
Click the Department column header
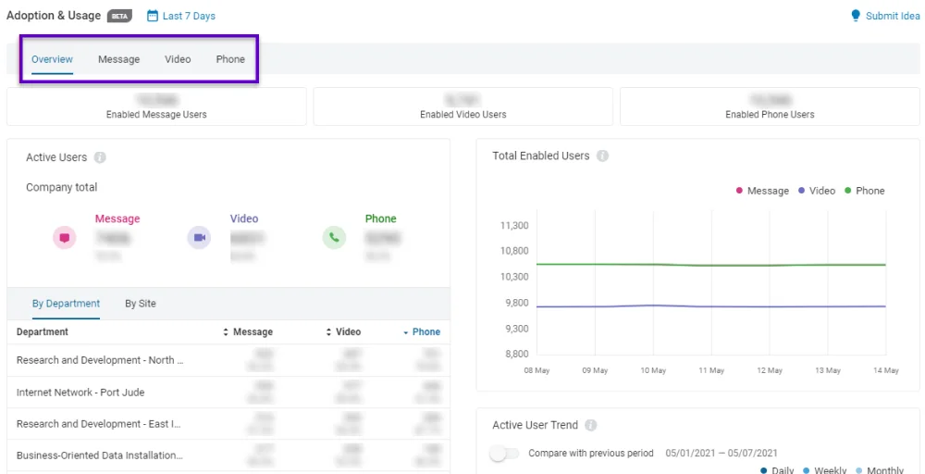click(43, 331)
